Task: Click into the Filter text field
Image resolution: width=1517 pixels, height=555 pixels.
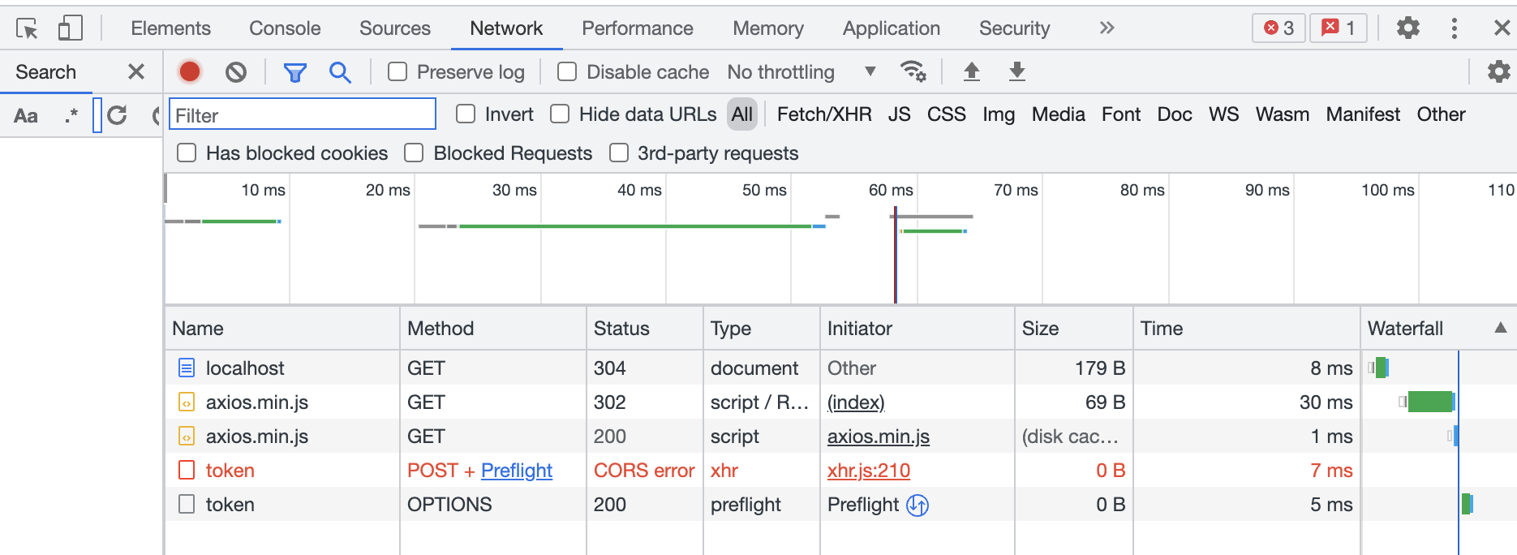Action: (302, 115)
